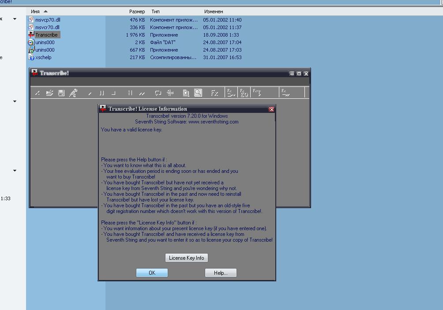Click the 24.08.2007 17:04 date cell

222,42
